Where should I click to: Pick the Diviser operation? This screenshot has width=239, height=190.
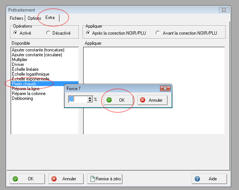[45, 64]
